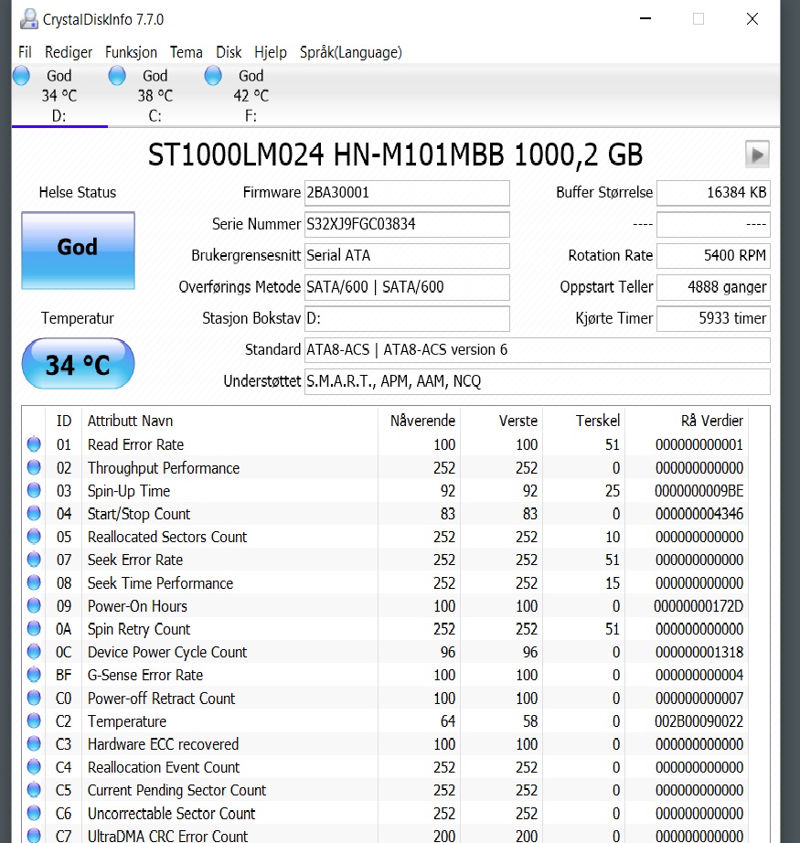Click status orb for Read Error Rate
This screenshot has height=843, width=800.
(x=34, y=444)
